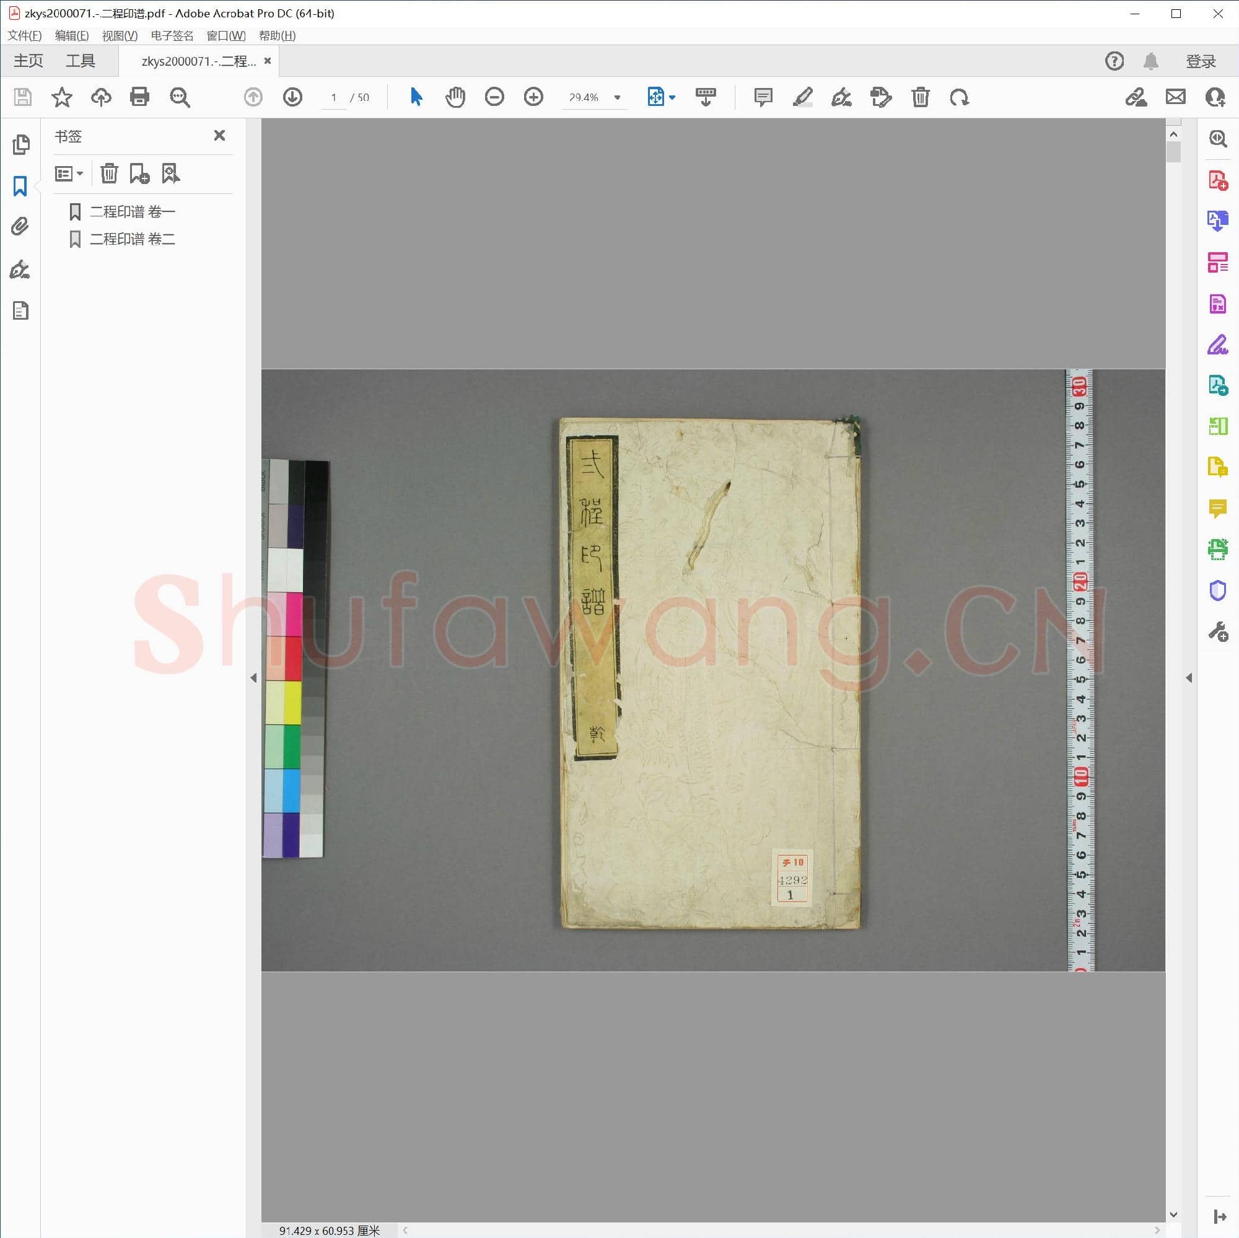Collapse the right tools pane arrow
This screenshot has width=1239, height=1238.
(x=1188, y=678)
